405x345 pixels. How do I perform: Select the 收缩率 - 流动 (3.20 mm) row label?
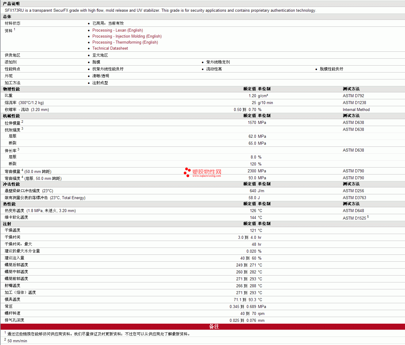[x=27, y=110]
